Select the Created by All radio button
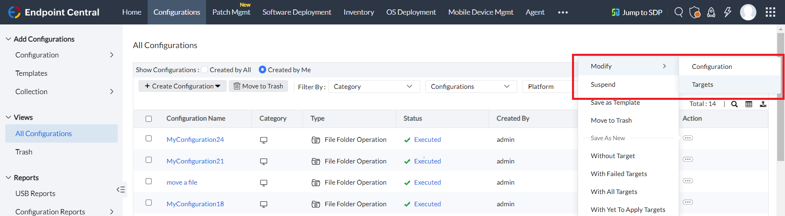Screen dimensions: 785x216 click(x=205, y=70)
